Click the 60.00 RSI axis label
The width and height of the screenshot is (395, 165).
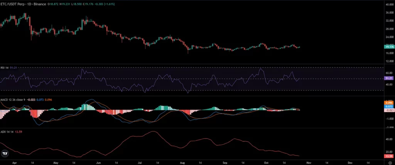[389, 73]
